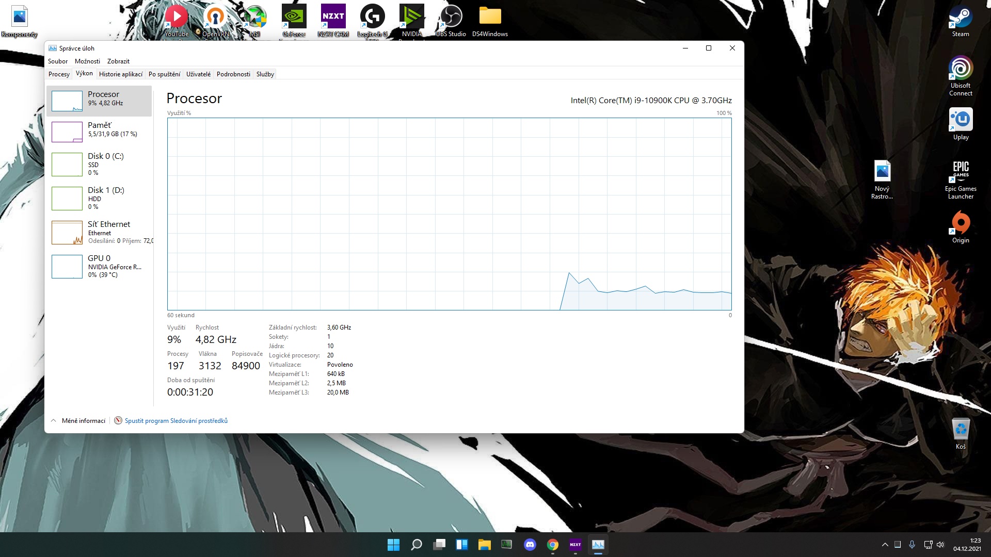
Task: Expand the hidden system tray icons chevron
Action: (885, 545)
